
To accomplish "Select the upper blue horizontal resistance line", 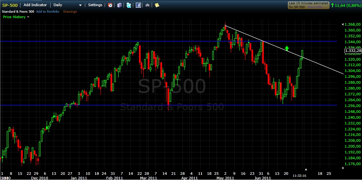I will (x=169, y=41).
